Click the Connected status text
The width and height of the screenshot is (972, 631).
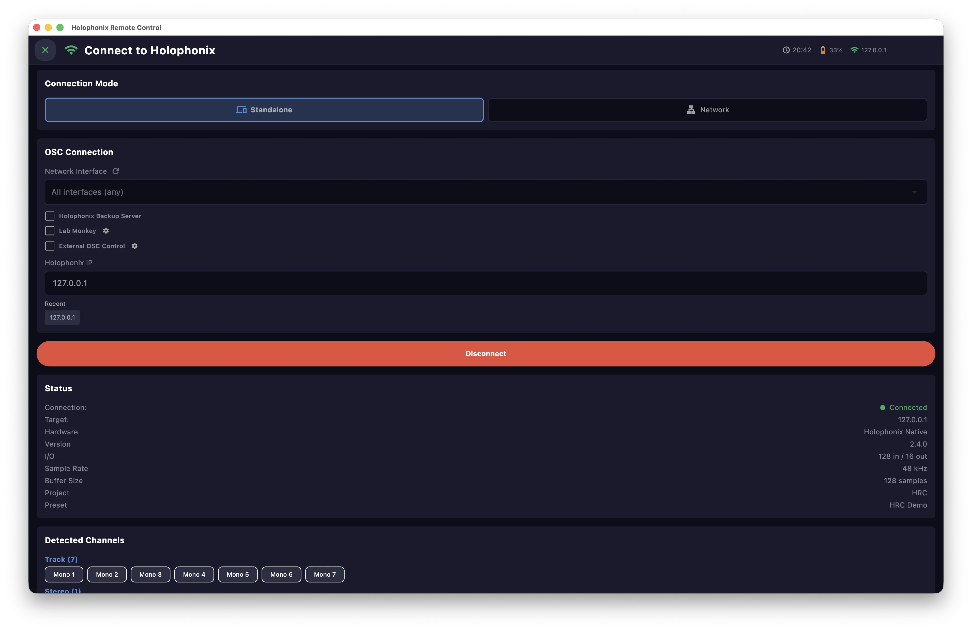[x=908, y=407]
